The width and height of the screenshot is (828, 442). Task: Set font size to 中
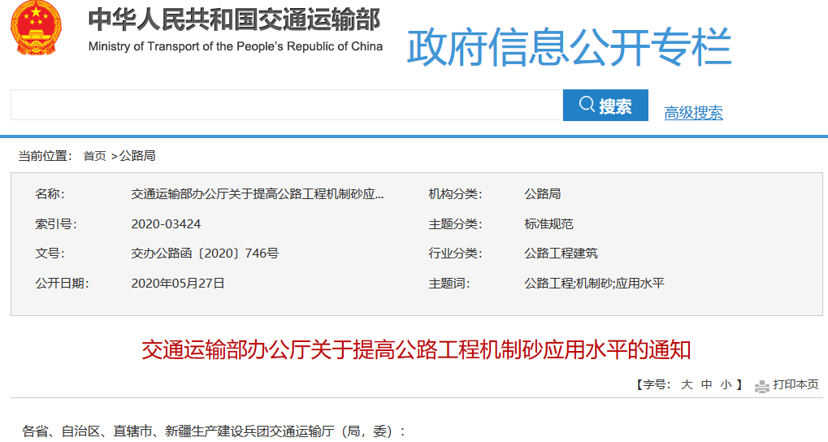pyautogui.click(x=706, y=385)
